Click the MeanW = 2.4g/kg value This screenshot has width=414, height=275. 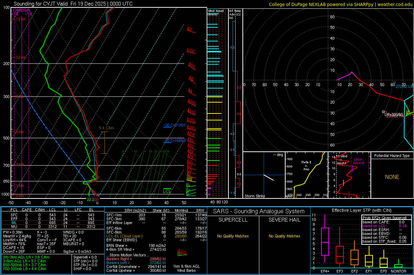(x=17, y=236)
